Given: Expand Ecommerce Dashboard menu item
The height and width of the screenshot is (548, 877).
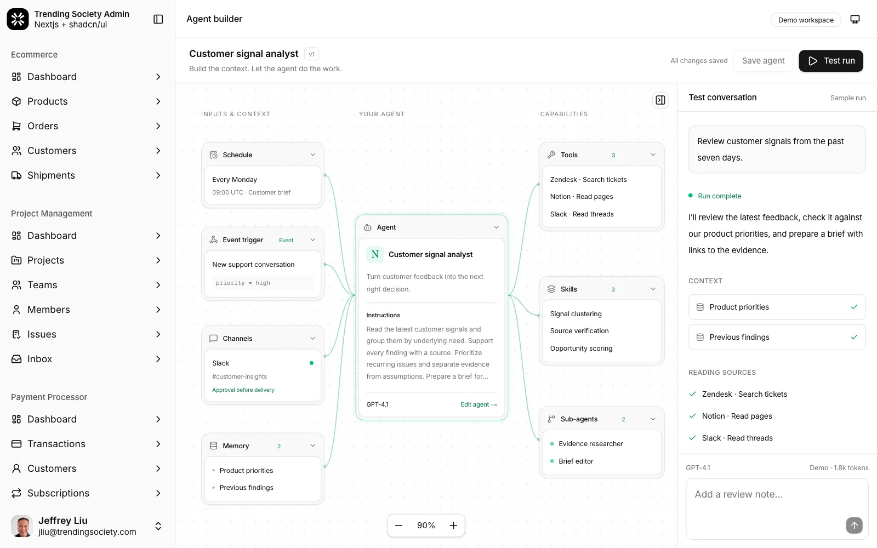Looking at the screenshot, I should (x=88, y=77).
